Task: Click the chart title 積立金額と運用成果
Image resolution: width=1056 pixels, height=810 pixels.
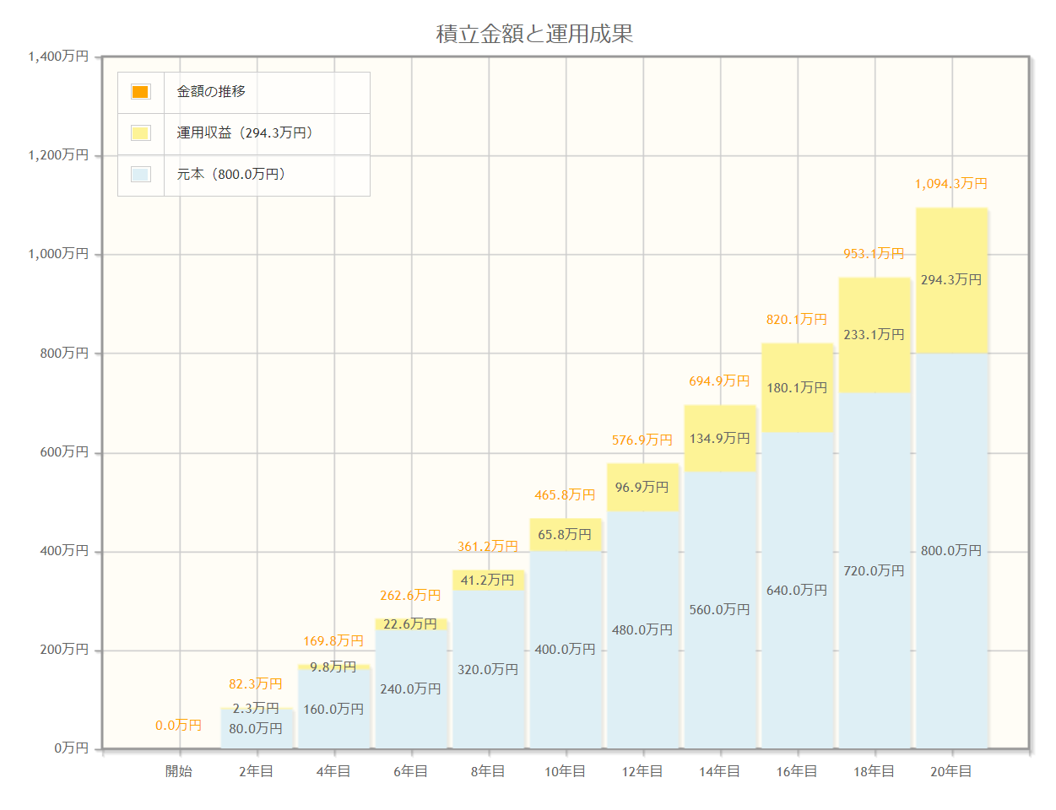Action: [535, 34]
